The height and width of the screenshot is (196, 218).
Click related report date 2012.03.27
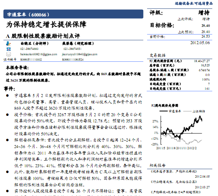click(202, 187)
